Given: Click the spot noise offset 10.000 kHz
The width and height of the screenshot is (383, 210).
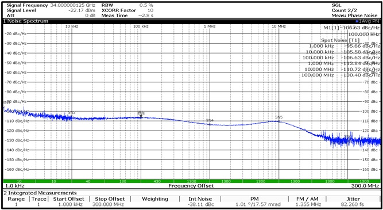Looking at the screenshot, I should click(319, 52).
